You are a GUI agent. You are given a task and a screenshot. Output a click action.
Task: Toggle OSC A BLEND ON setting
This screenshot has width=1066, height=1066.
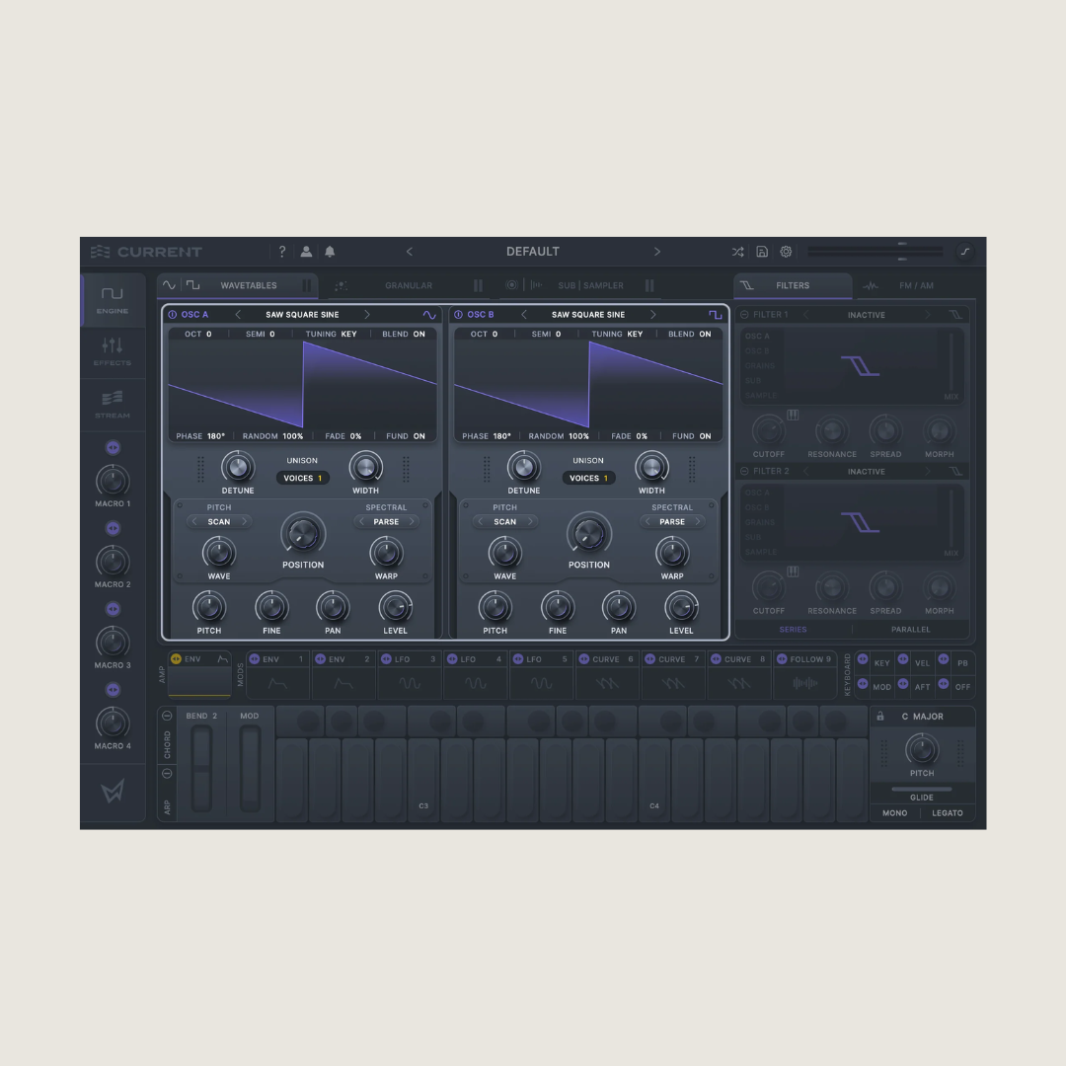pos(404,334)
